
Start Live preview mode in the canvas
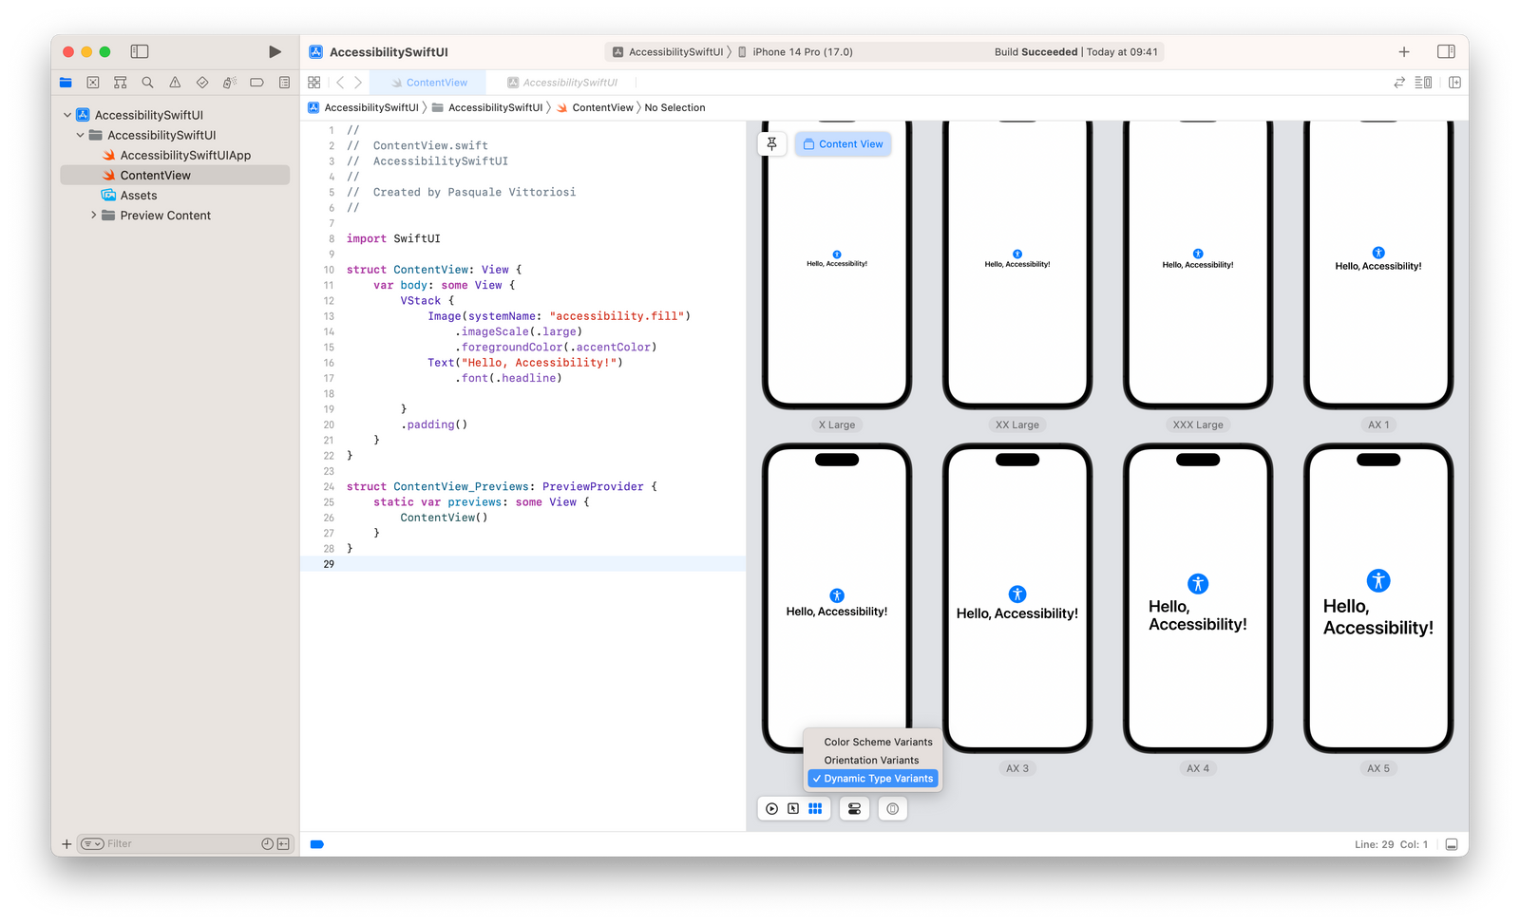pyautogui.click(x=770, y=808)
